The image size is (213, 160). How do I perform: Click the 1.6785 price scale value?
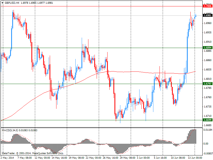point(208,88)
